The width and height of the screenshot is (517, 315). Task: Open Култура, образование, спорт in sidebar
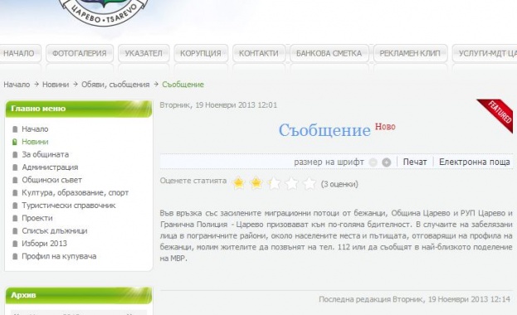[76, 193]
